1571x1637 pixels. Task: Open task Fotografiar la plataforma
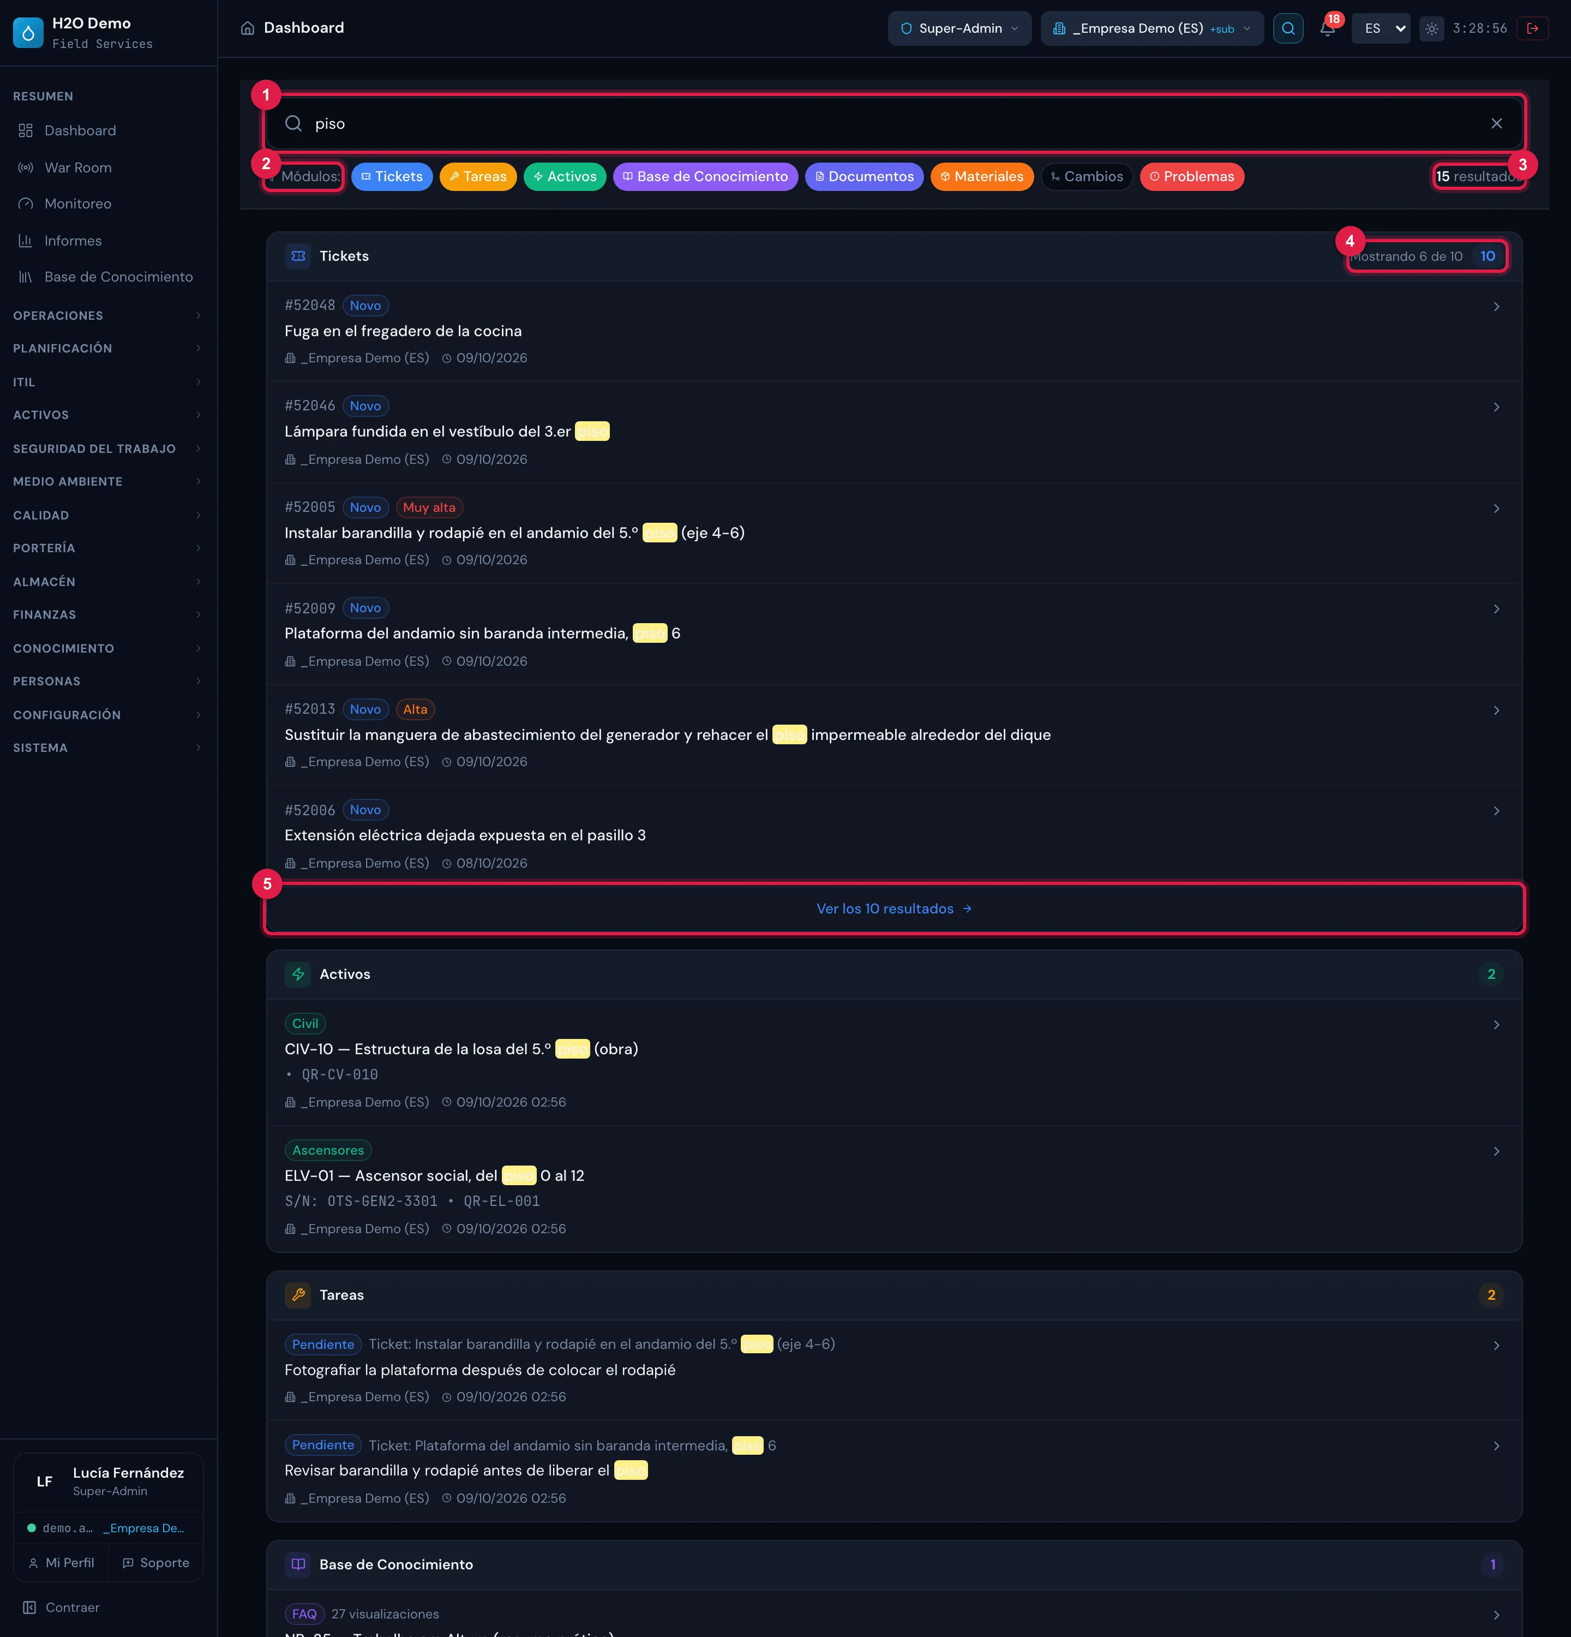(x=894, y=1371)
